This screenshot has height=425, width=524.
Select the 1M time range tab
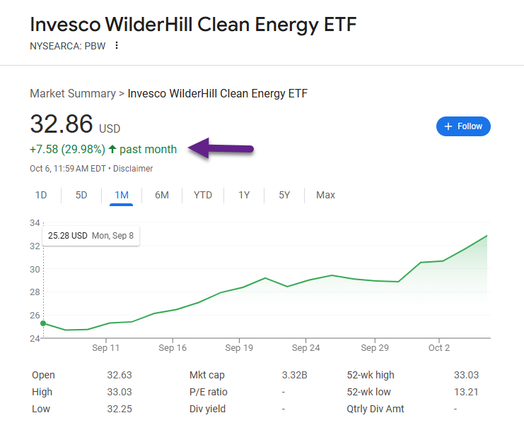pos(122,195)
